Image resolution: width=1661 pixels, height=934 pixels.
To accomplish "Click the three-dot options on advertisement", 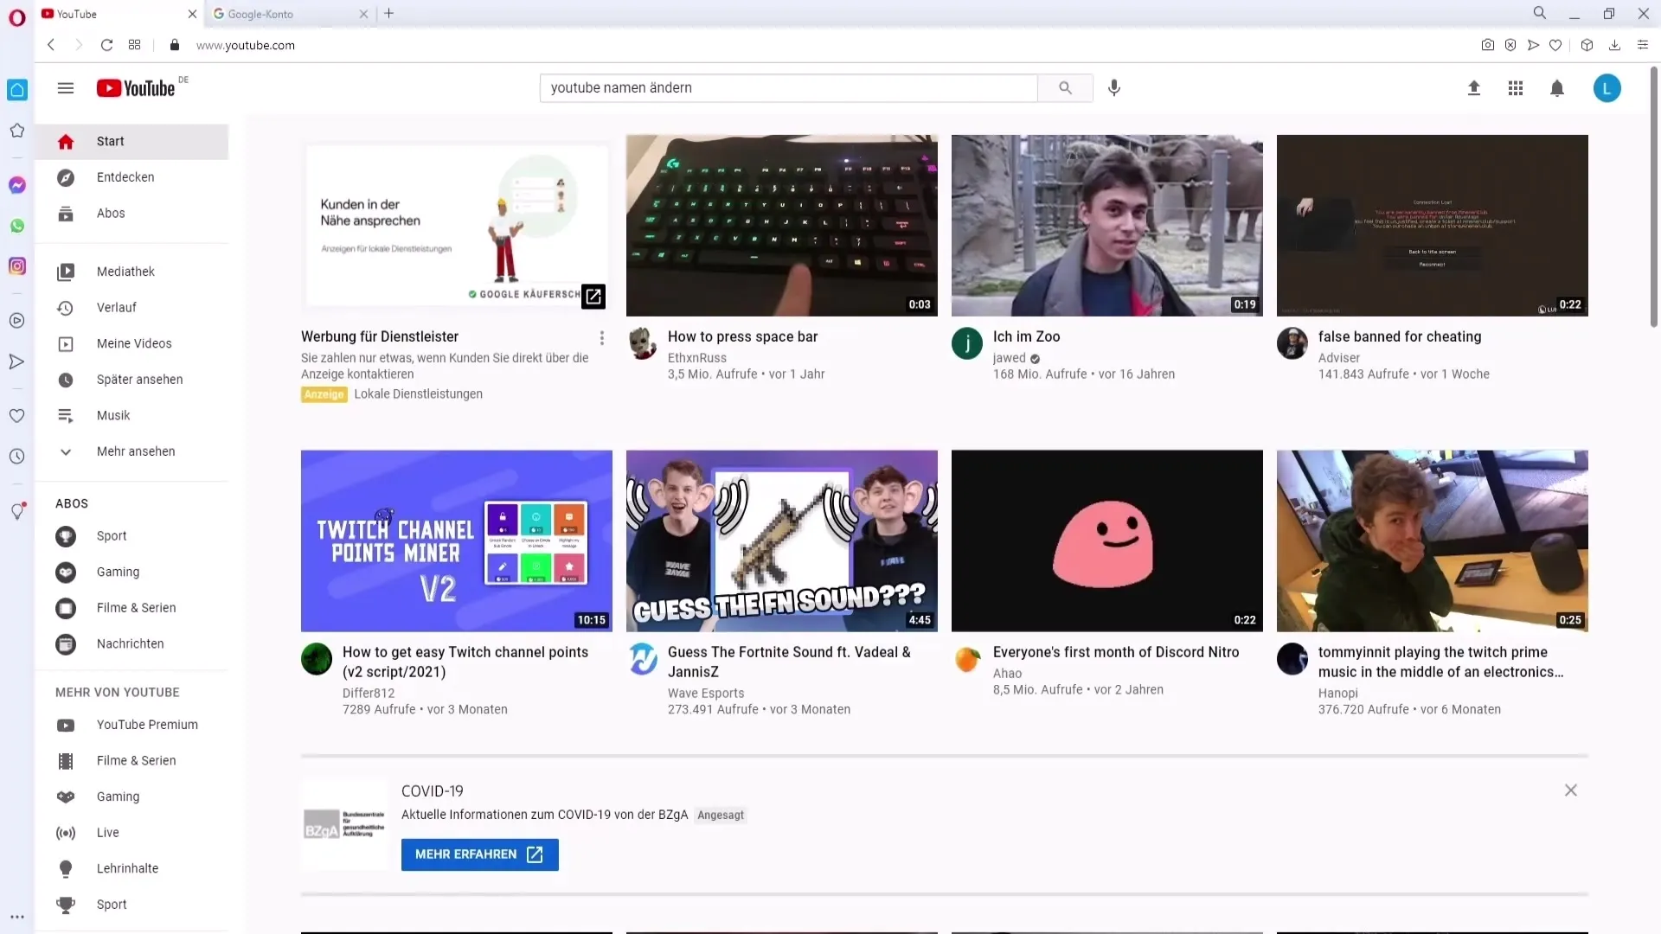I will coord(602,337).
